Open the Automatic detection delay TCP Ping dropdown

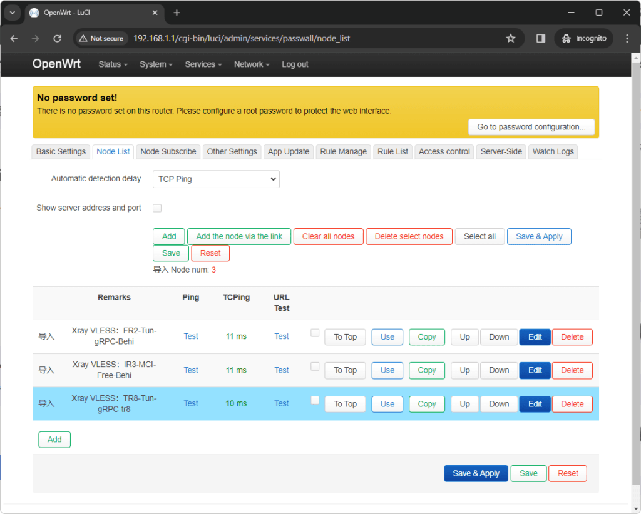(x=216, y=179)
